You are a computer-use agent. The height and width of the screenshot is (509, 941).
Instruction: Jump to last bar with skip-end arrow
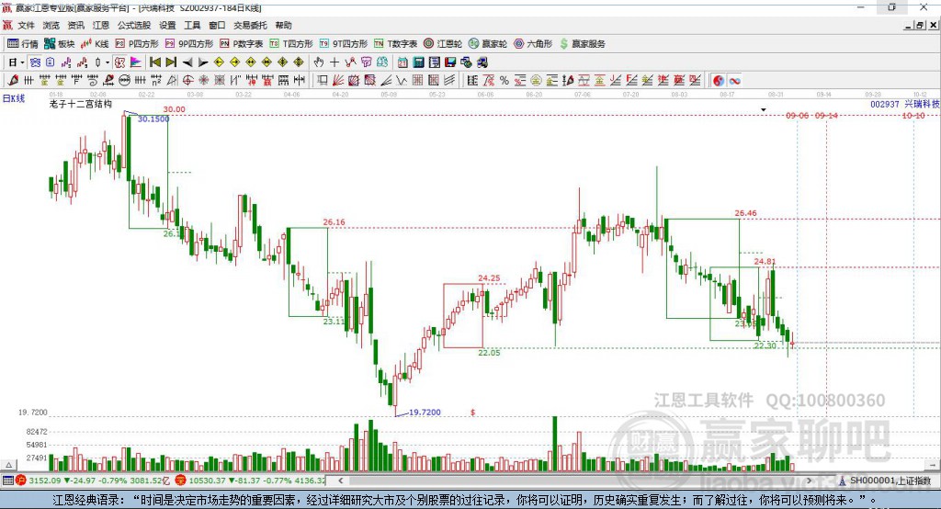click(x=171, y=62)
